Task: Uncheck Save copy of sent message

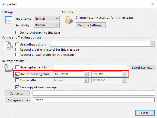Action: [17, 87]
